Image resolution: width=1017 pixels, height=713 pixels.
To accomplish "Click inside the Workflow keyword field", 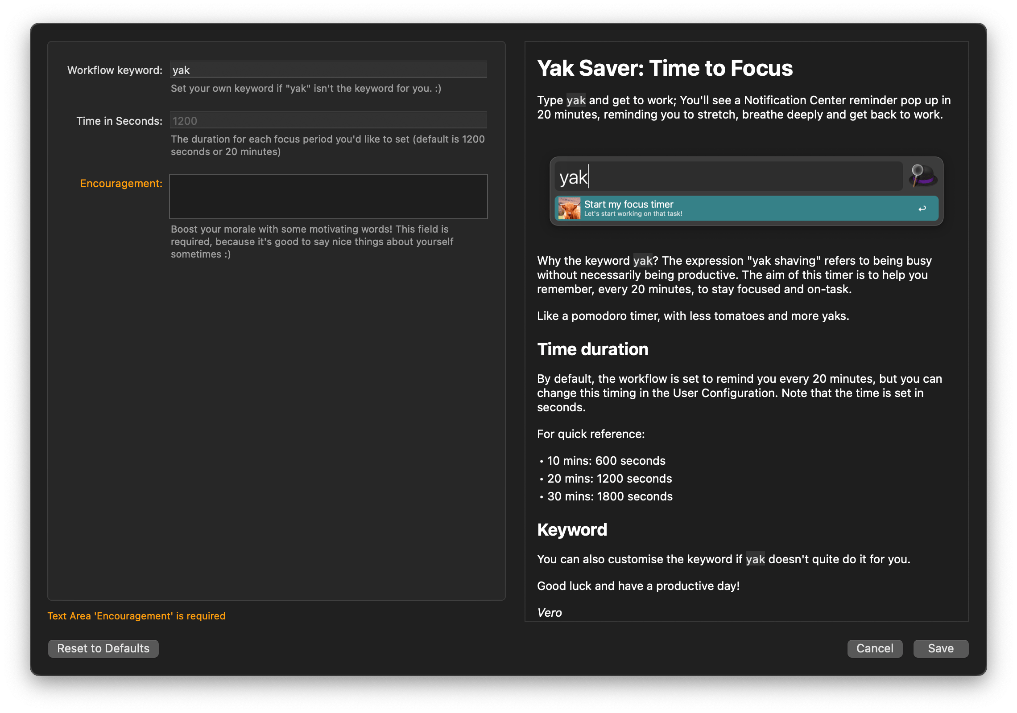I will coord(328,70).
